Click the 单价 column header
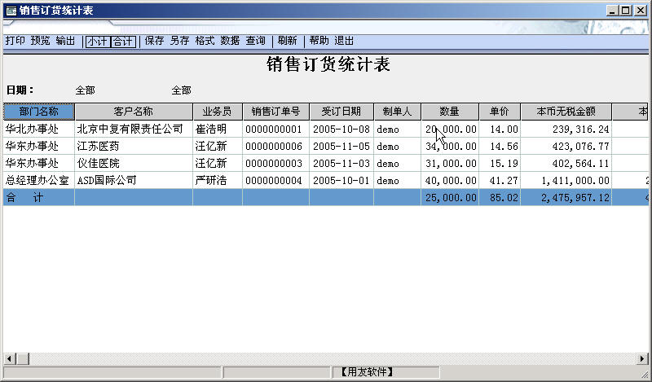The image size is (652, 382). click(500, 112)
